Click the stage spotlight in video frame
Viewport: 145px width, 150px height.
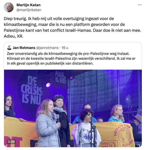(x=48, y=85)
